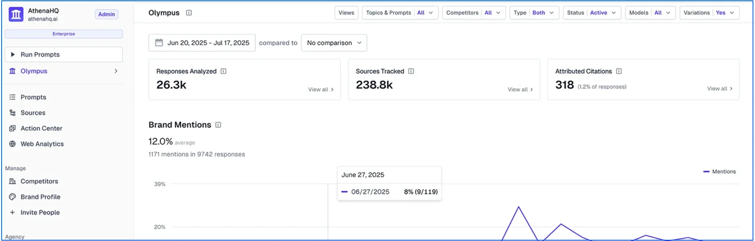Click the 318 attributed citations value
Viewport: 755px width, 241px height.
point(565,85)
